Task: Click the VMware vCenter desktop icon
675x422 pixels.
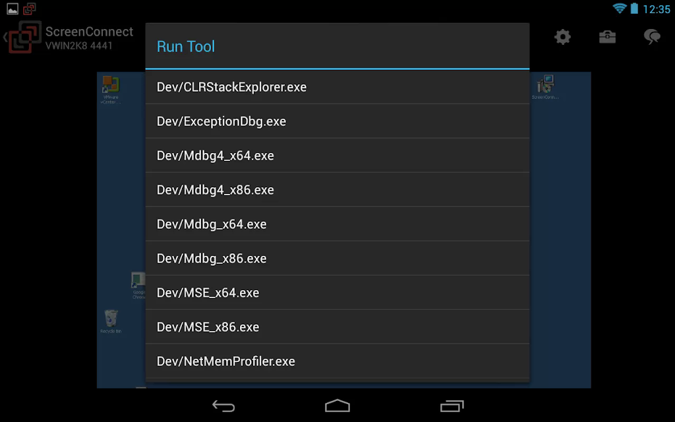Action: (111, 90)
